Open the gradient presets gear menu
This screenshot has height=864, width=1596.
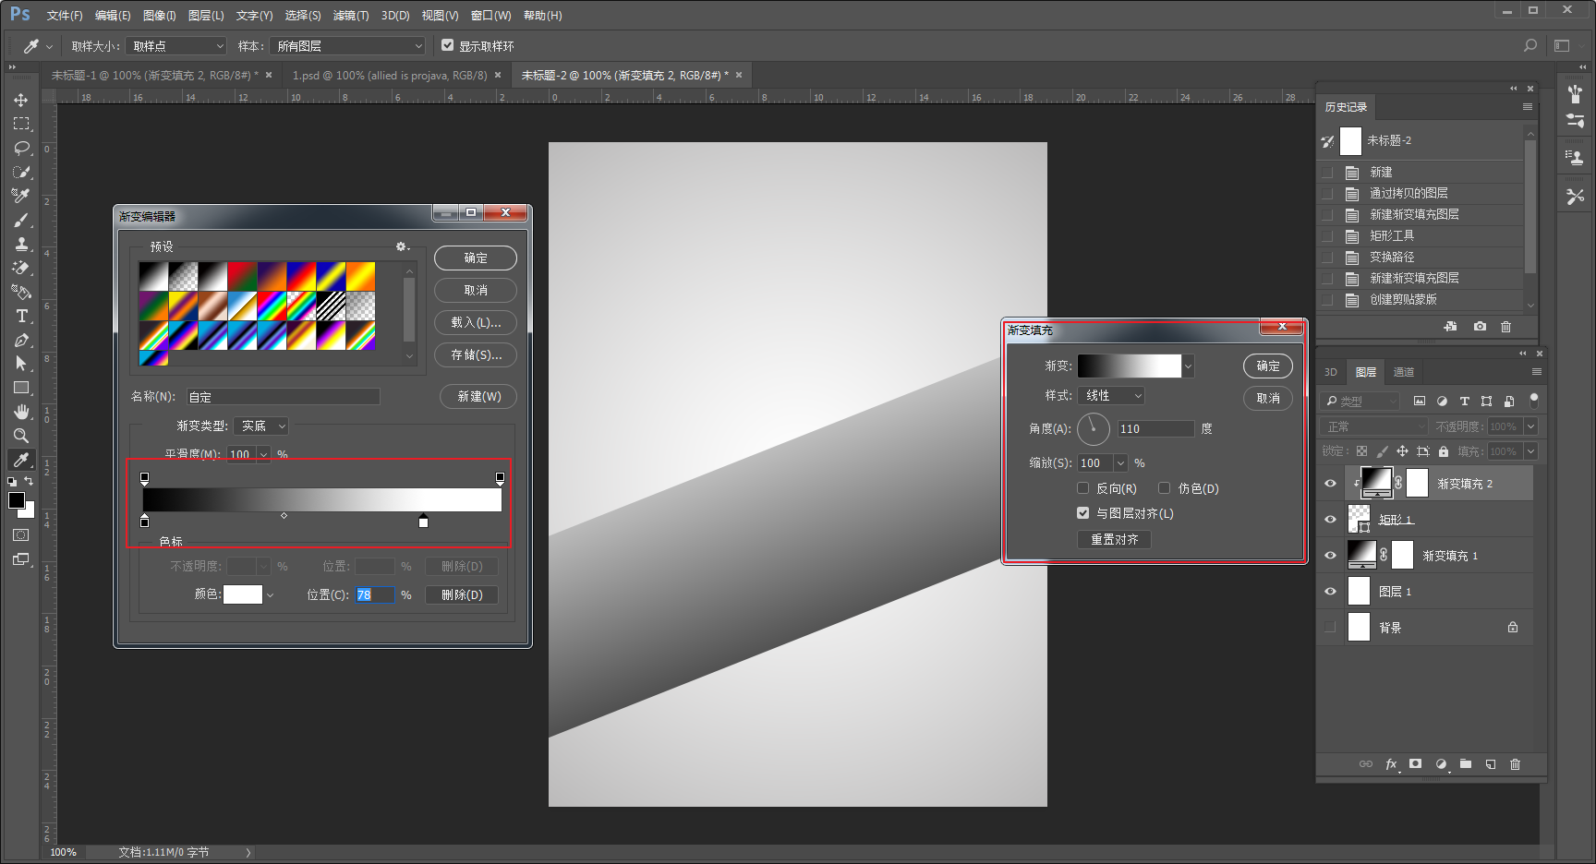click(402, 246)
